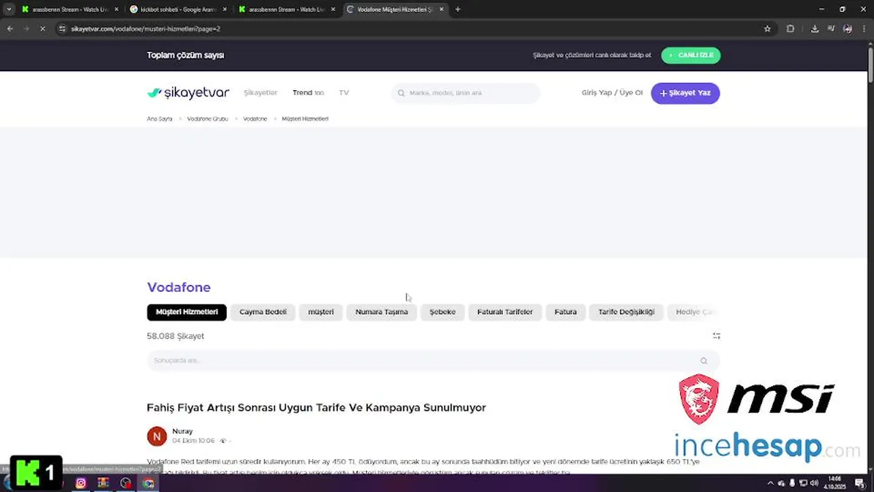Select the Tarife Değişikliği category chip

(626, 312)
